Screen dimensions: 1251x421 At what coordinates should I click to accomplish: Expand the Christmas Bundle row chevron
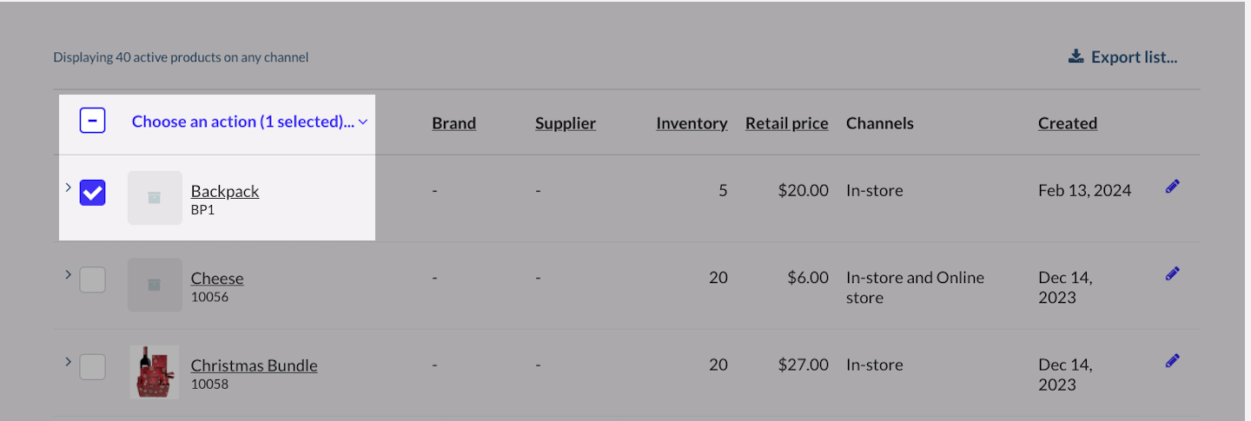coord(68,361)
